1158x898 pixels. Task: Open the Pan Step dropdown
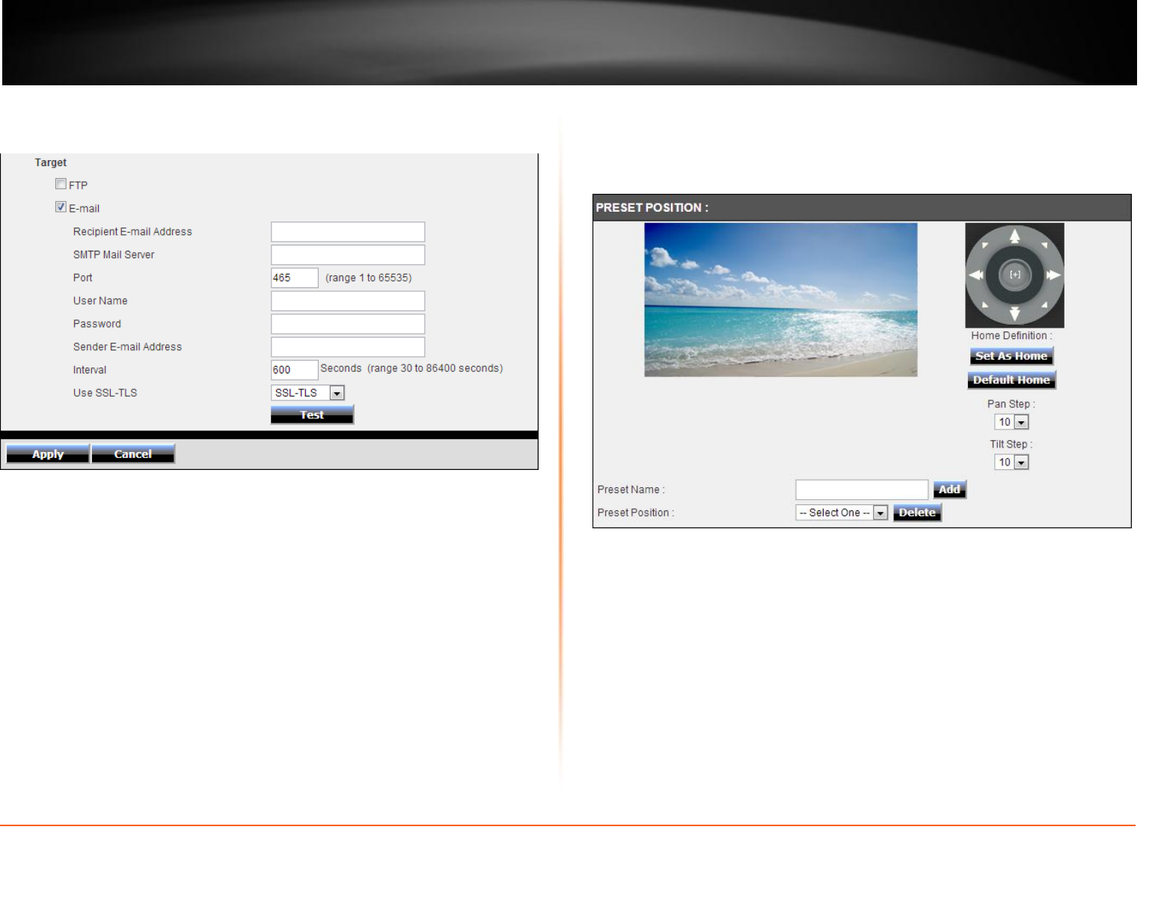1011,422
